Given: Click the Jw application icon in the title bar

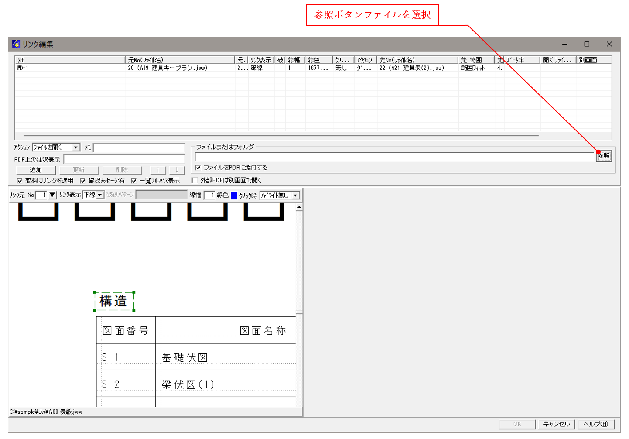Looking at the screenshot, I should 16,44.
